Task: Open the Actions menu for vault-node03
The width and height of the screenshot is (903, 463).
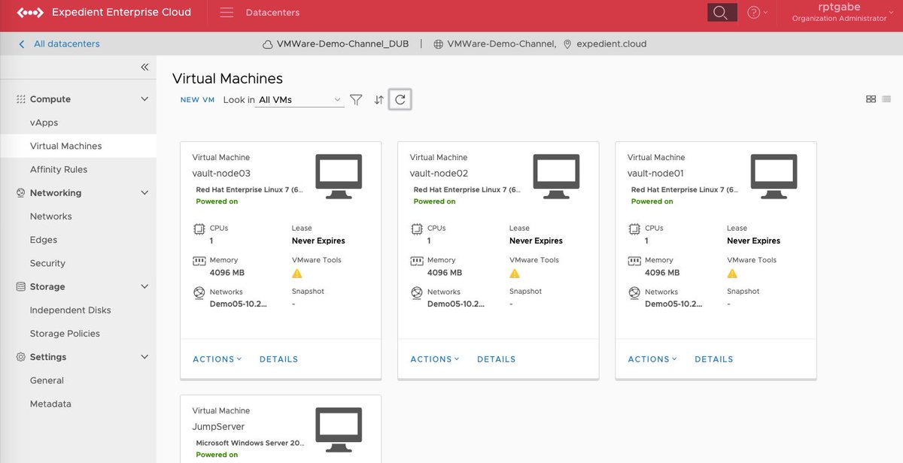Action: [217, 359]
